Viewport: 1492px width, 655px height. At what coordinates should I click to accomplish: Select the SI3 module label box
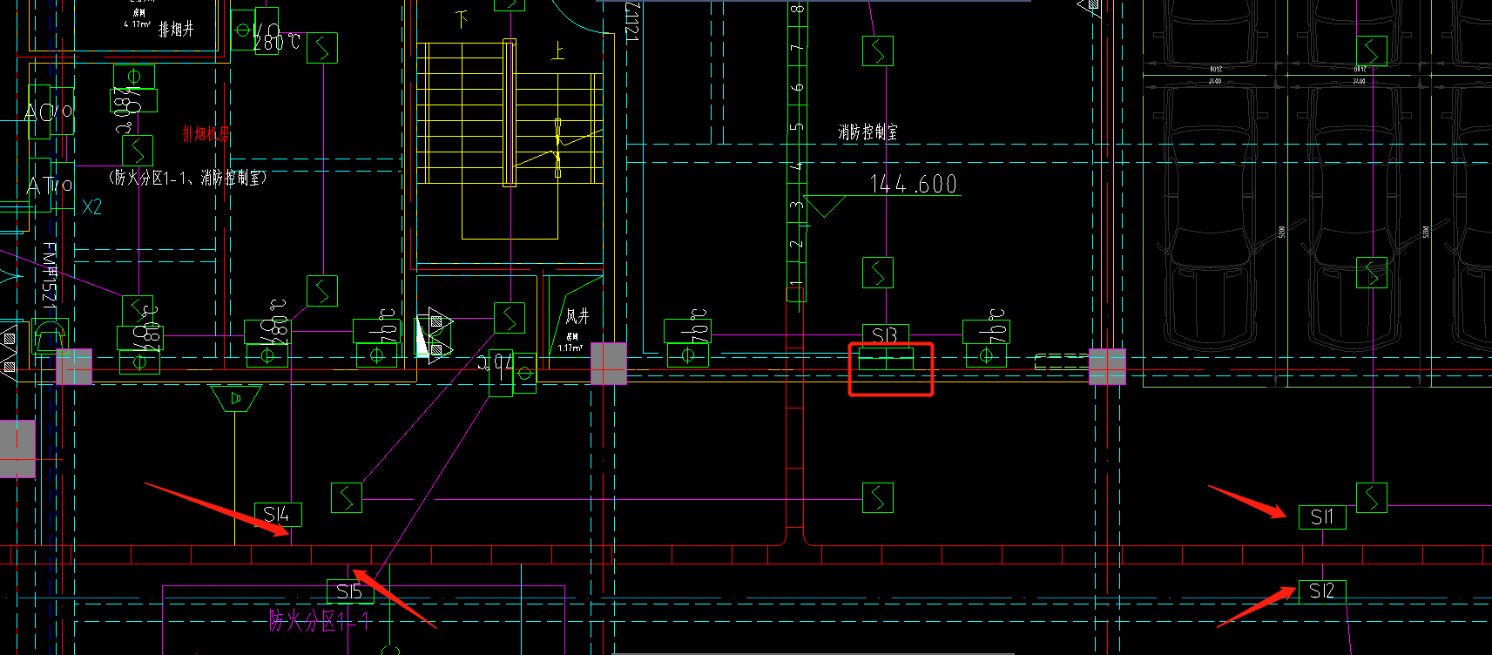[885, 334]
